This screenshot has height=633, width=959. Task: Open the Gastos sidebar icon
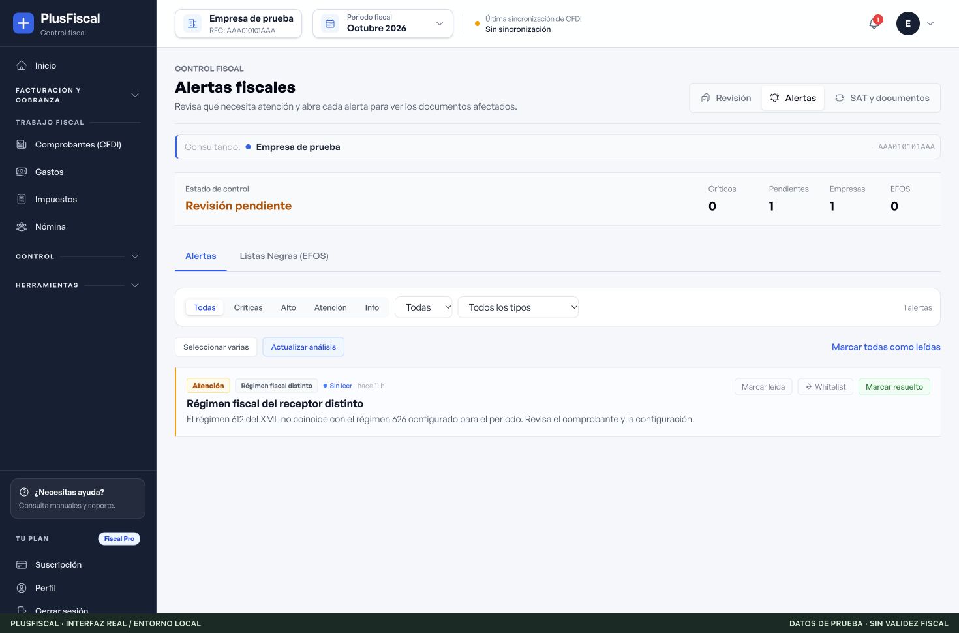(x=22, y=172)
